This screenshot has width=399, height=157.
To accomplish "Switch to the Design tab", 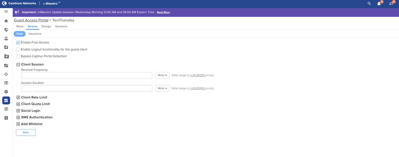I will pyautogui.click(x=46, y=26).
